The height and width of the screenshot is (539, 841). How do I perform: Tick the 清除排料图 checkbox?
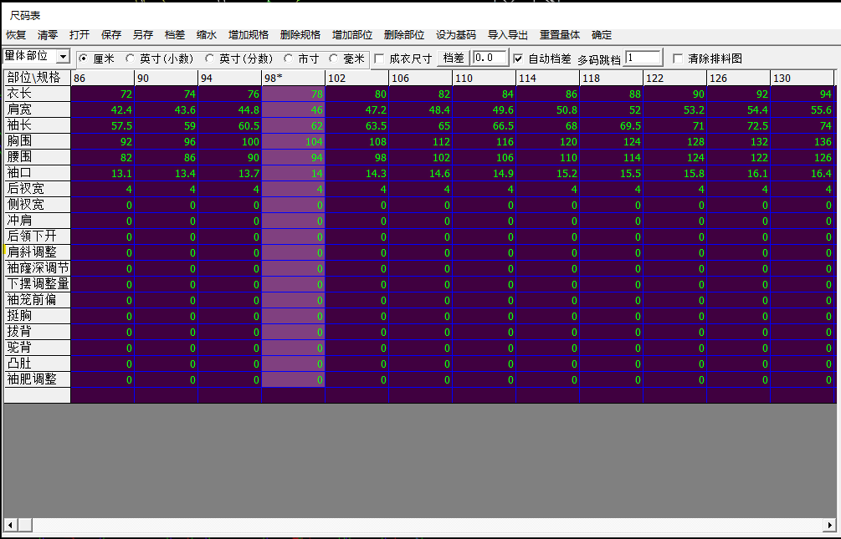(678, 58)
